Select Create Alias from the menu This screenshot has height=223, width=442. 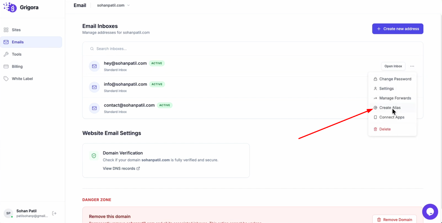point(390,108)
